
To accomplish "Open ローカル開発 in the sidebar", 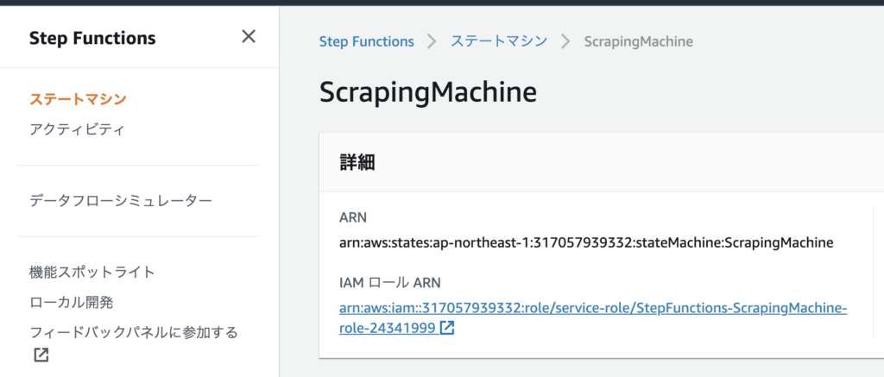I will click(x=71, y=303).
